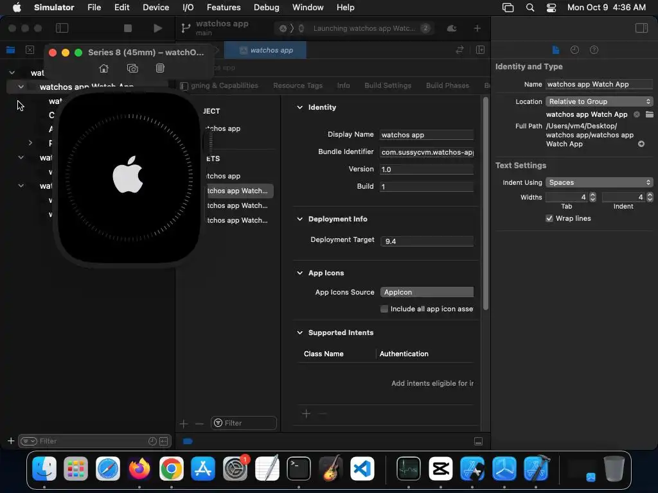Viewport: 658px width, 493px height.
Task: Adjust the Tab width stepper
Action: pos(592,197)
